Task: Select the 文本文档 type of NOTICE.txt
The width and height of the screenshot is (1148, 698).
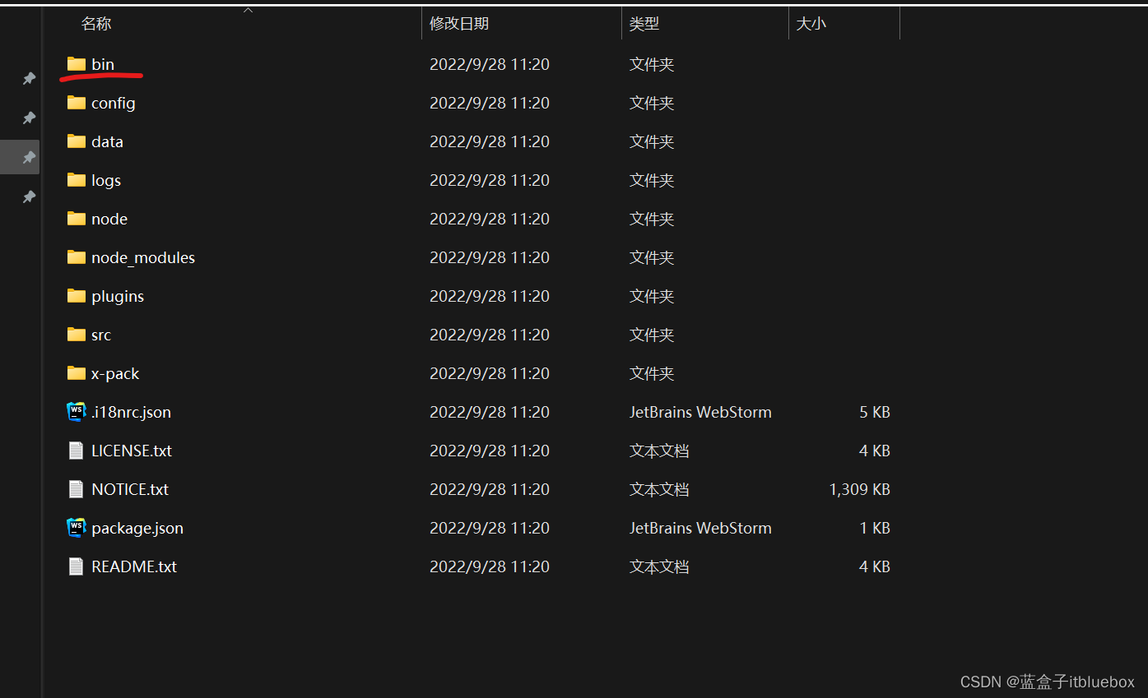Action: [659, 489]
